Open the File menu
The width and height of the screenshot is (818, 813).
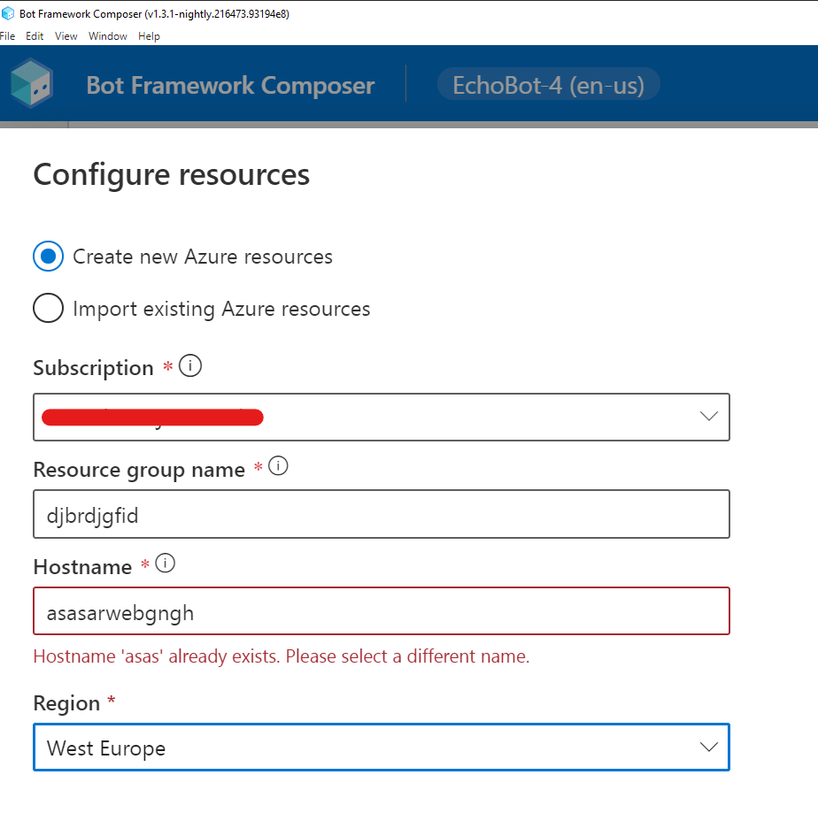(x=8, y=35)
